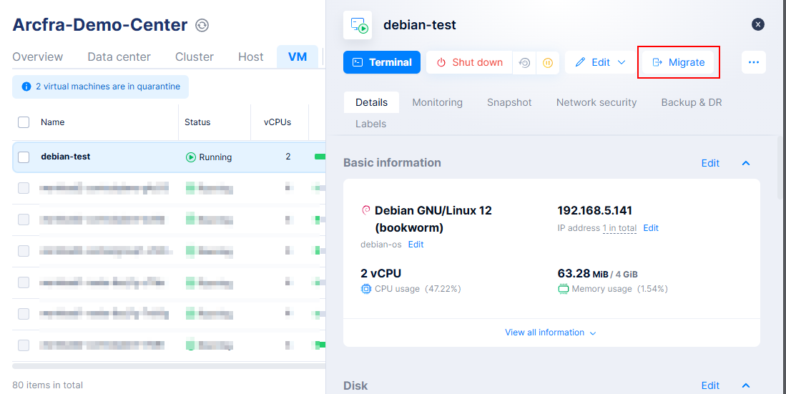This screenshot has height=394, width=786.
Task: Click the yellow pause VM icon
Action: tap(547, 62)
